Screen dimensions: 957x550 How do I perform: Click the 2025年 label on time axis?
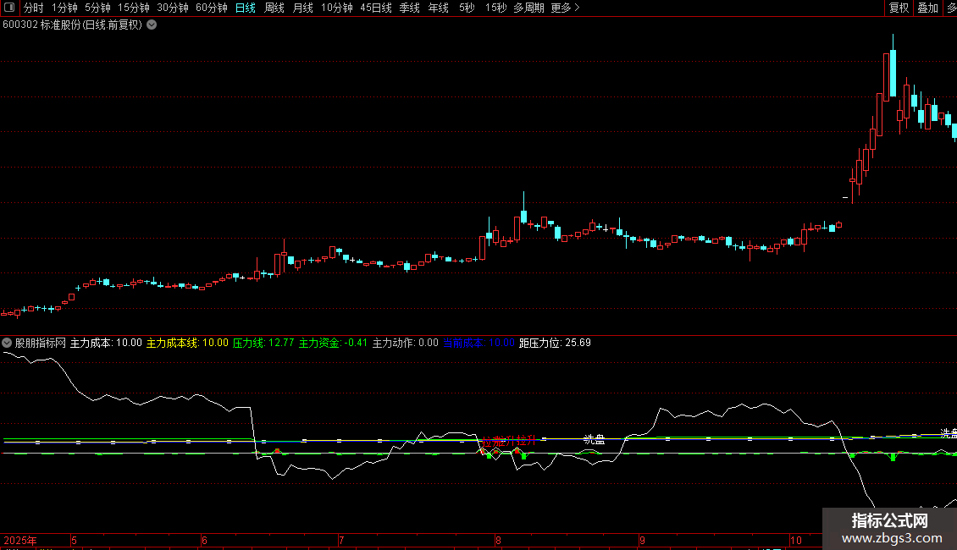coord(21,540)
